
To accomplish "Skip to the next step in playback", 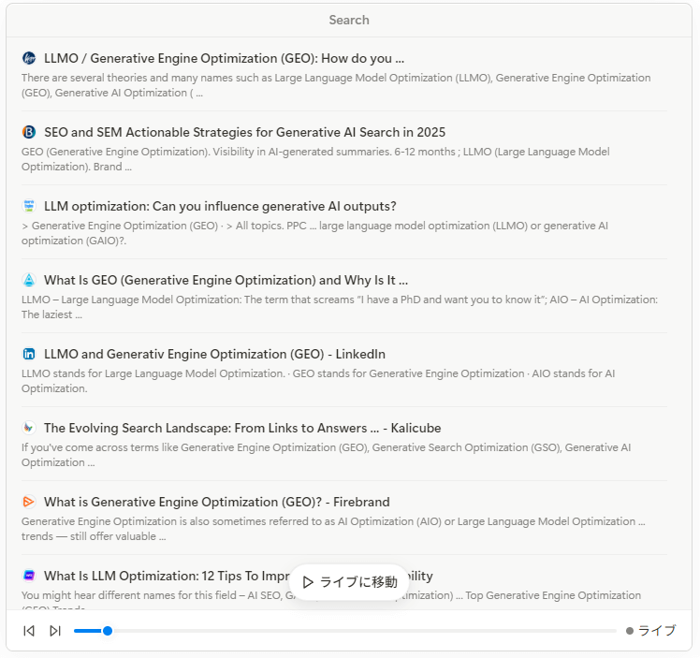I will 55,631.
